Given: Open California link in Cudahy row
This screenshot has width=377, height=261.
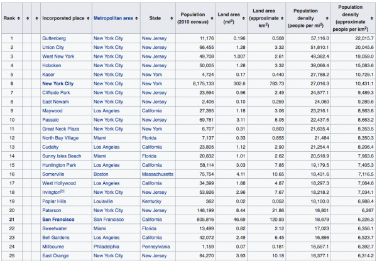Looking at the screenshot, I should click(x=151, y=147).
